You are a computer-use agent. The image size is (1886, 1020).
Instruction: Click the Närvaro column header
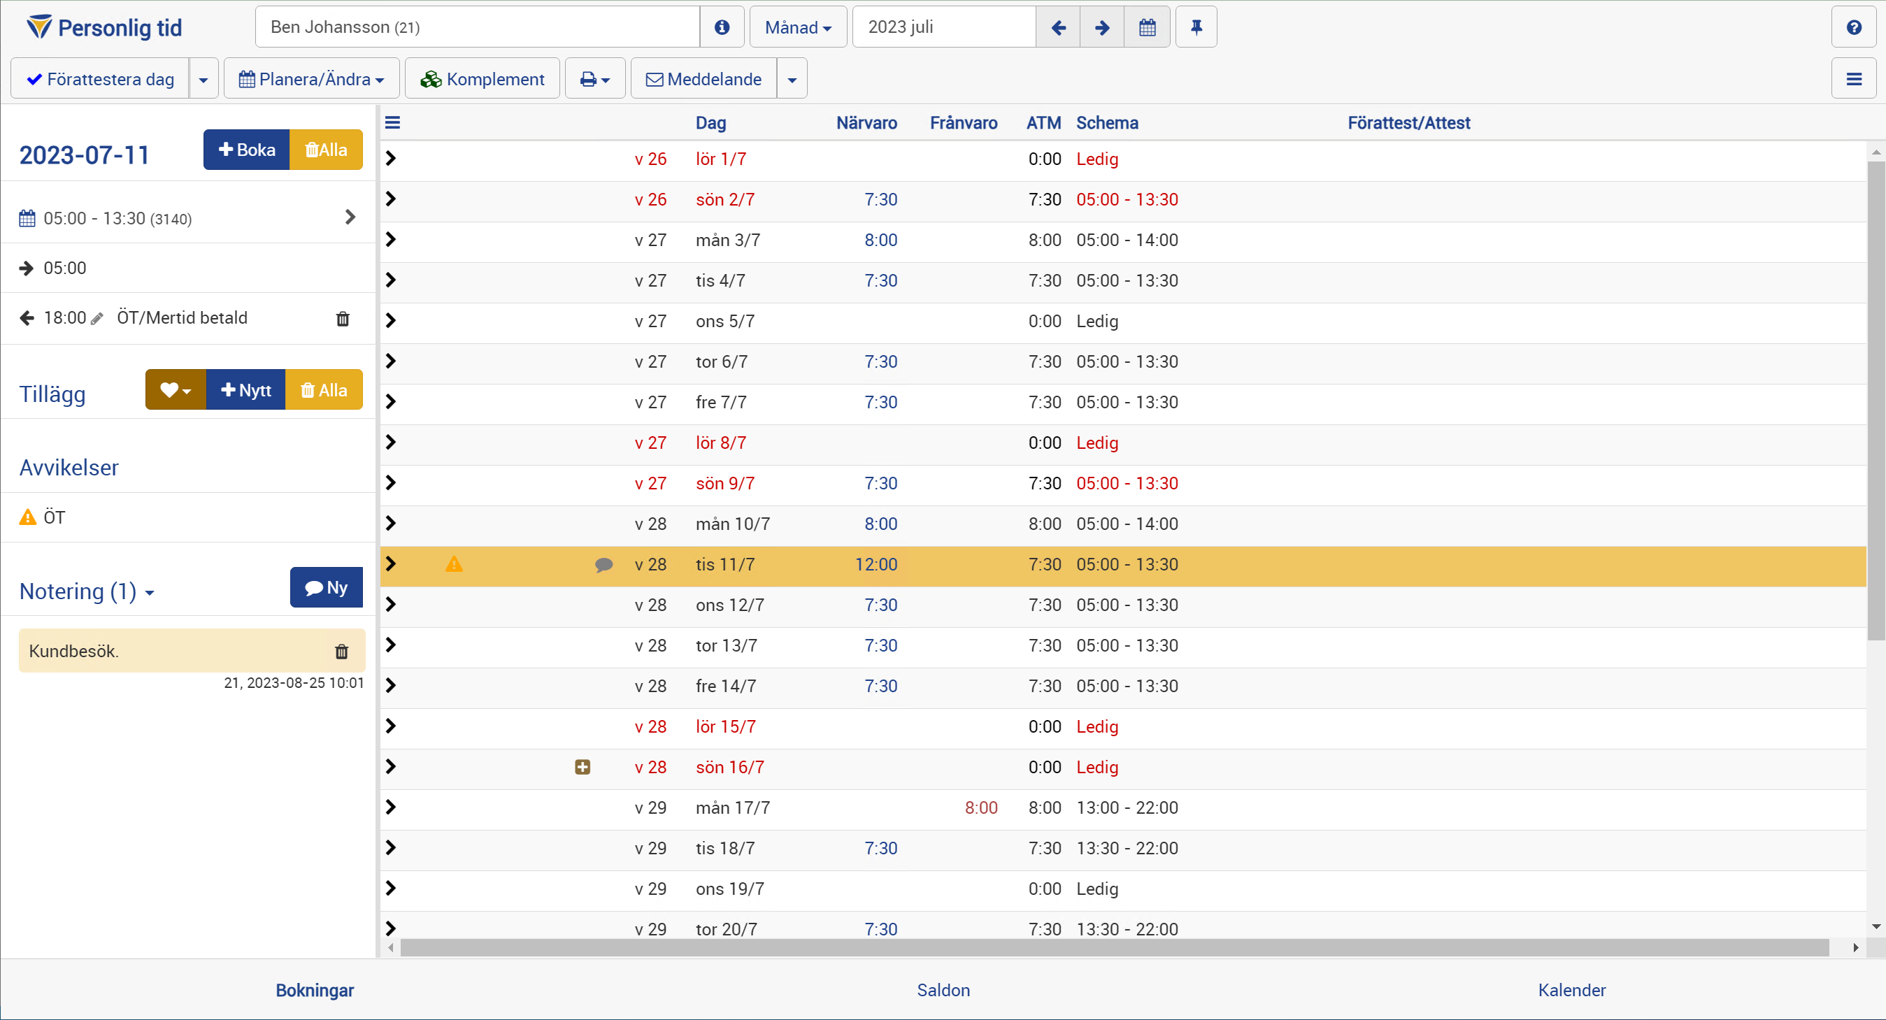[x=867, y=123]
